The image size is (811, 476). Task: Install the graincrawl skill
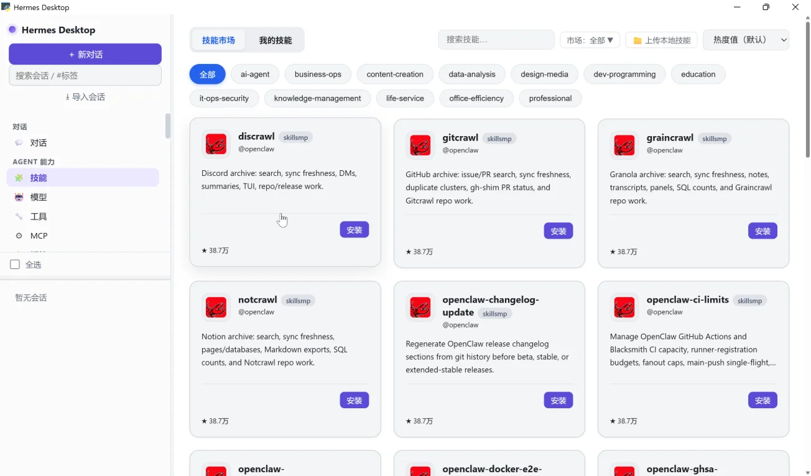point(762,231)
